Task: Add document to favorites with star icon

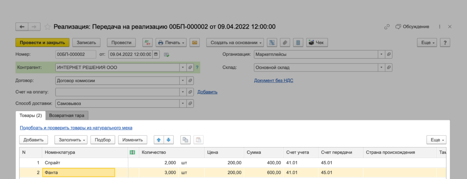Action: (47, 27)
